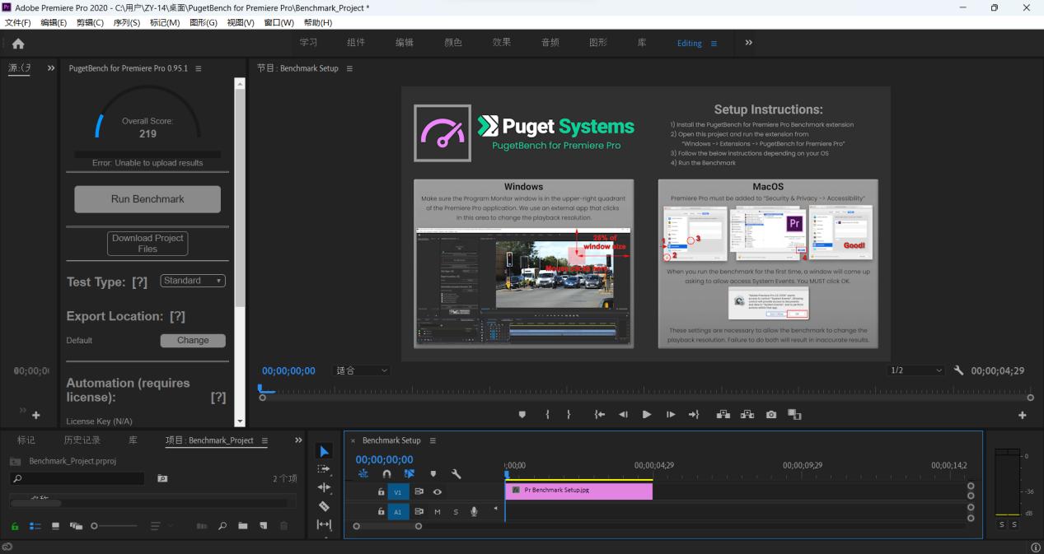Open the 序列(S) menu
The height and width of the screenshot is (554, 1044).
pos(126,22)
